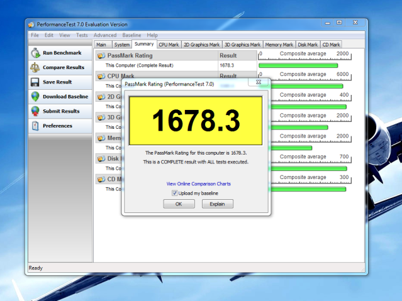Screen dimensions: 402x301
Task: Click the Explain button
Action: click(218, 204)
